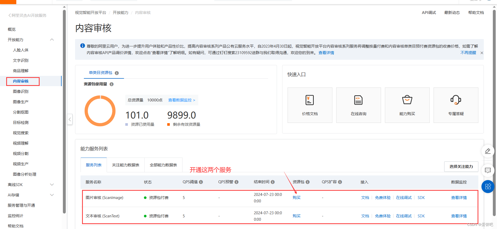This screenshot has width=497, height=229.
Task: Click info icon next to QPS阈值
Action: (x=201, y=182)
